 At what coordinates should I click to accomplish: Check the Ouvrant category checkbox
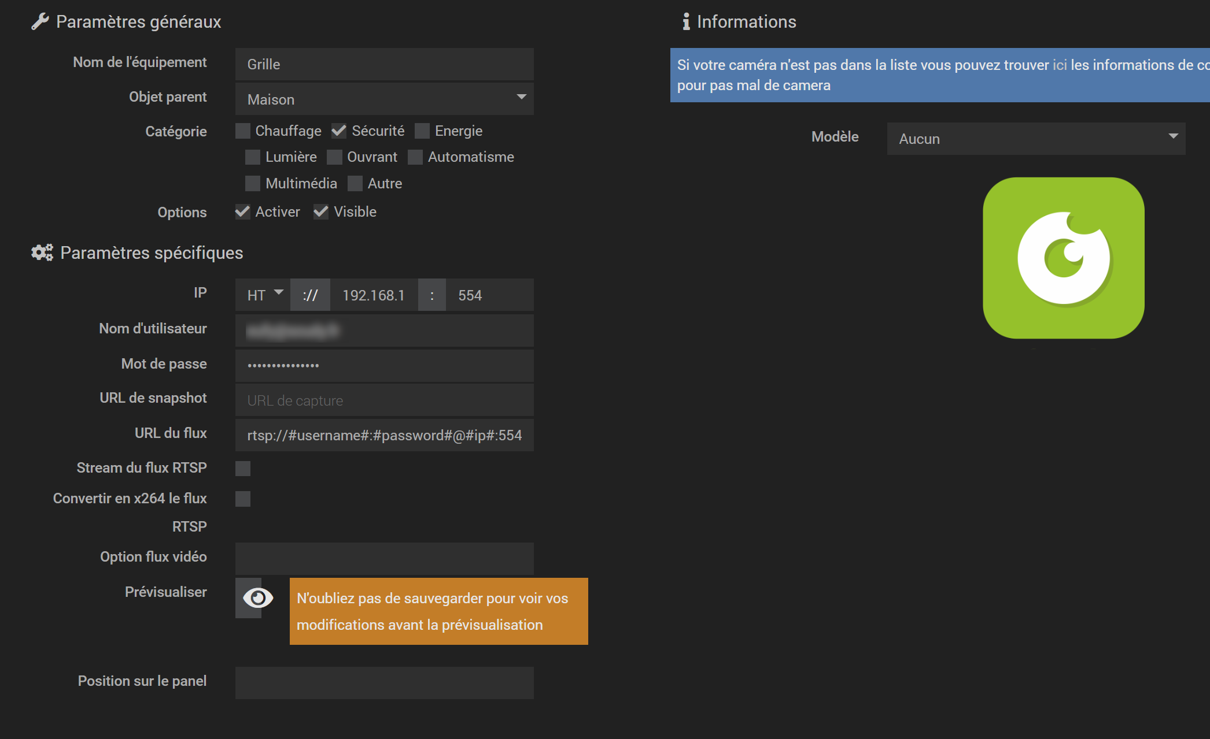click(334, 157)
